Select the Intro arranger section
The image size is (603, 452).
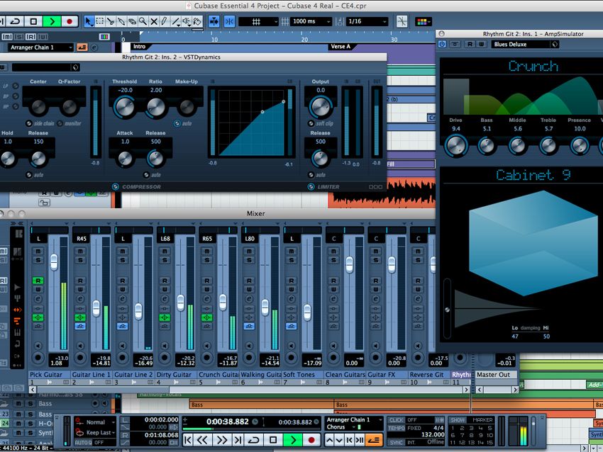139,47
